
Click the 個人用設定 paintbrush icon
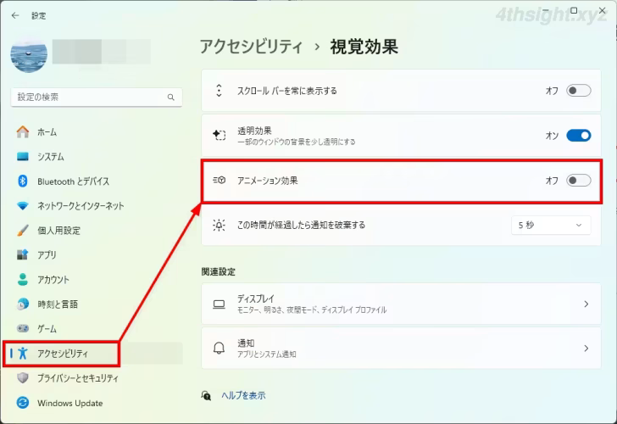point(23,231)
